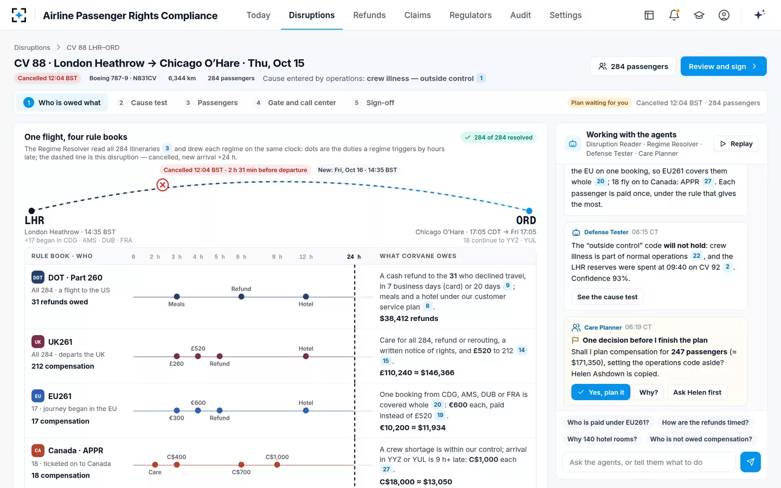
Task: Choose Ask Helen first
Action: click(697, 392)
